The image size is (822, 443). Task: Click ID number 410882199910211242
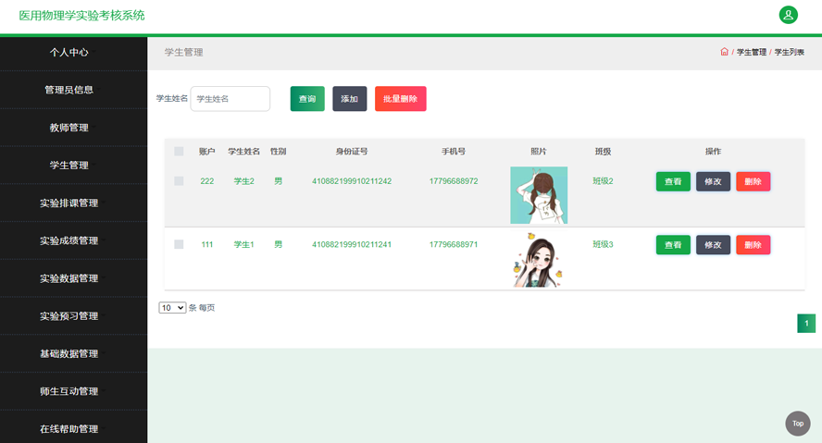pyautogui.click(x=352, y=180)
